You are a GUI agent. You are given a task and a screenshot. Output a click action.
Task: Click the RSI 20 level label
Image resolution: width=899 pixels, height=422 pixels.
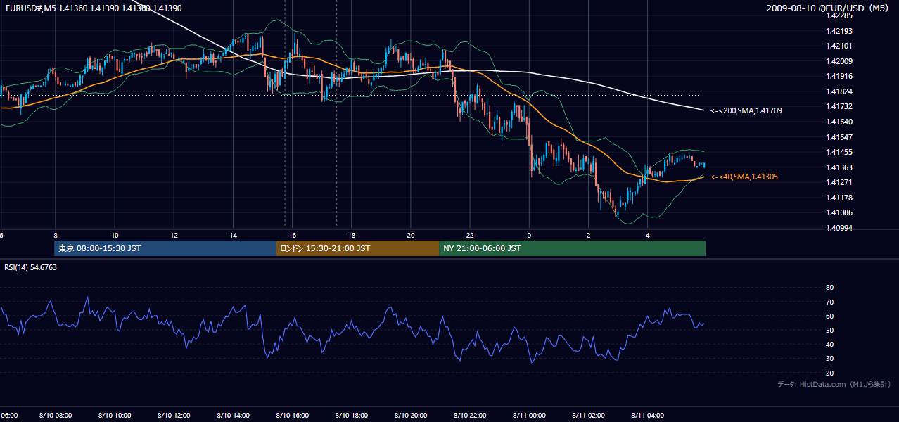(829, 373)
